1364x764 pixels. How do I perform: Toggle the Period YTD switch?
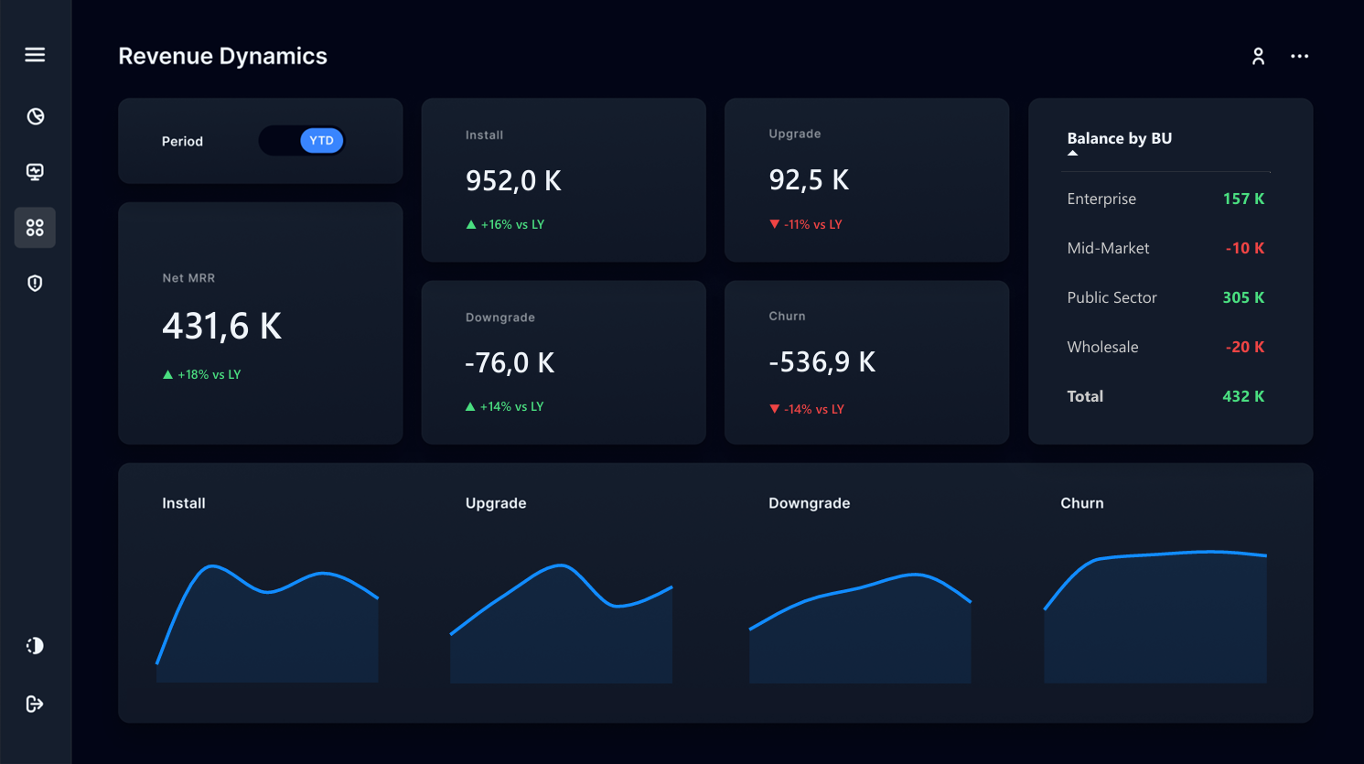[x=302, y=141]
